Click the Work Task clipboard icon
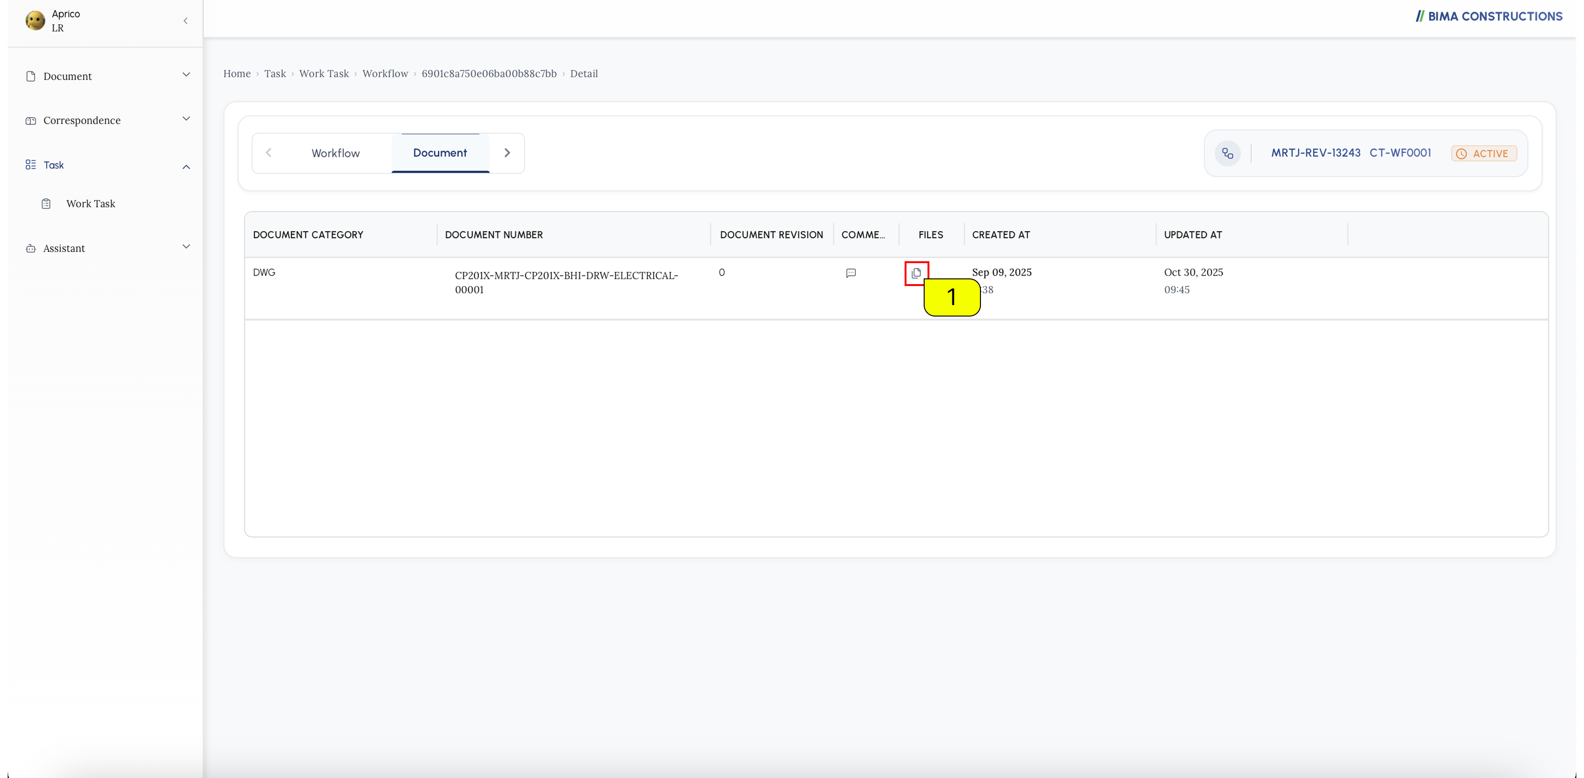This screenshot has height=778, width=1584. pos(46,204)
